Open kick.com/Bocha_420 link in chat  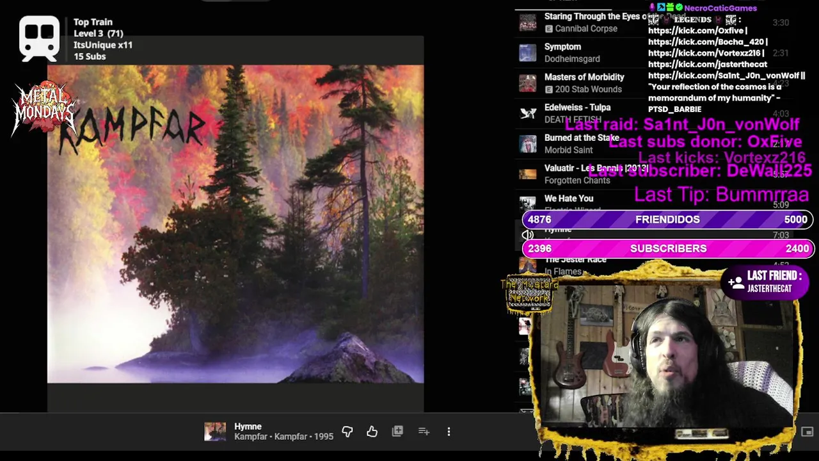706,42
